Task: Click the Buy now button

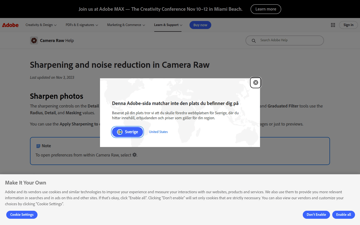Action: click(x=200, y=25)
